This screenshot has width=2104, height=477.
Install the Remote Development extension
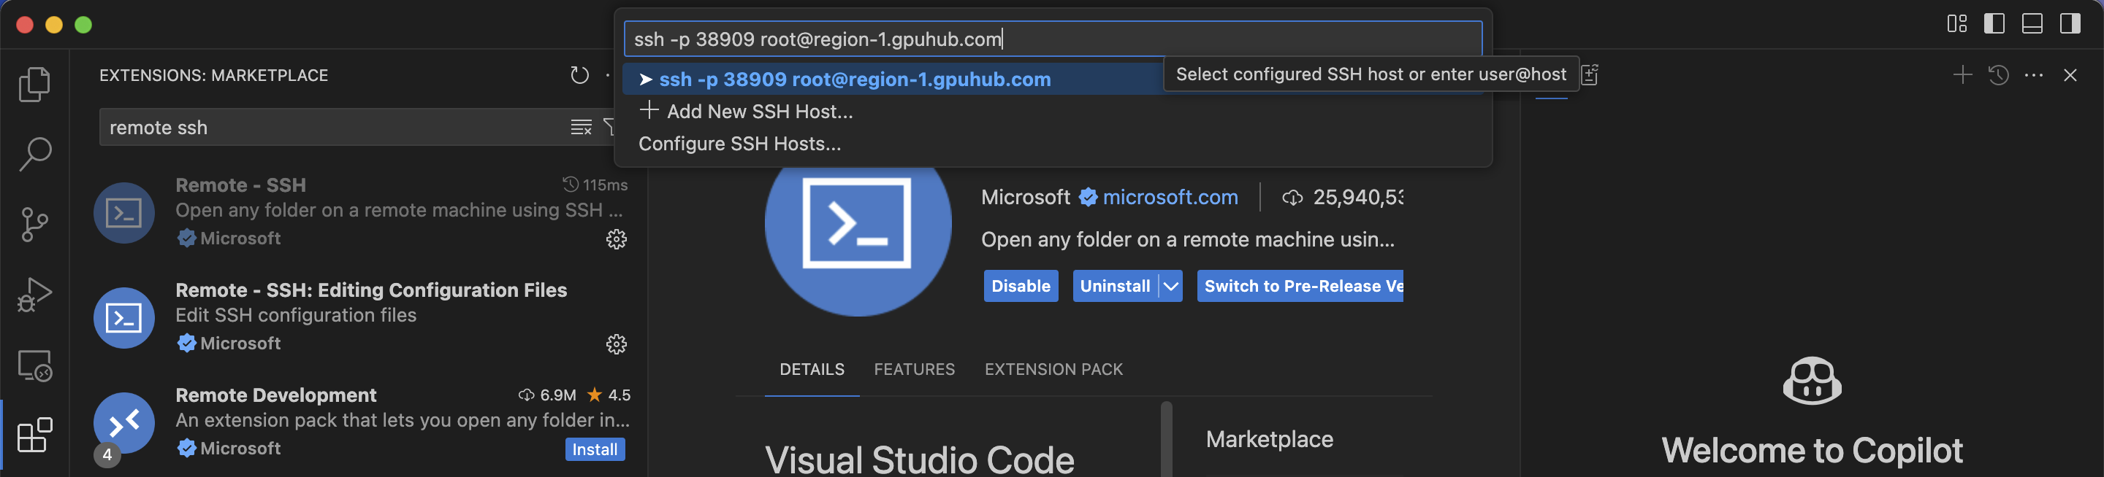click(x=595, y=449)
